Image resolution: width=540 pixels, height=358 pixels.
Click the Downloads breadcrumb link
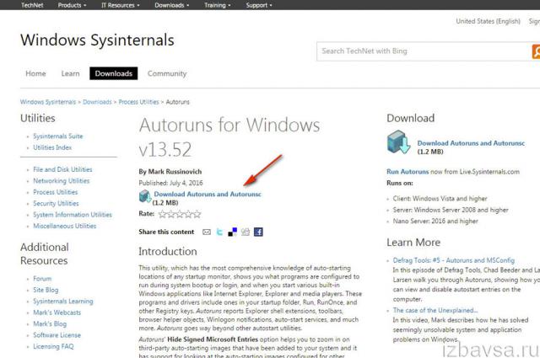(x=97, y=102)
